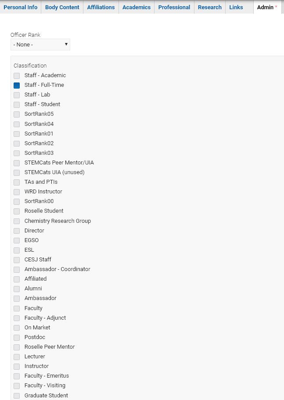Open the Professional tab
This screenshot has height=400, width=284.
point(174,7)
